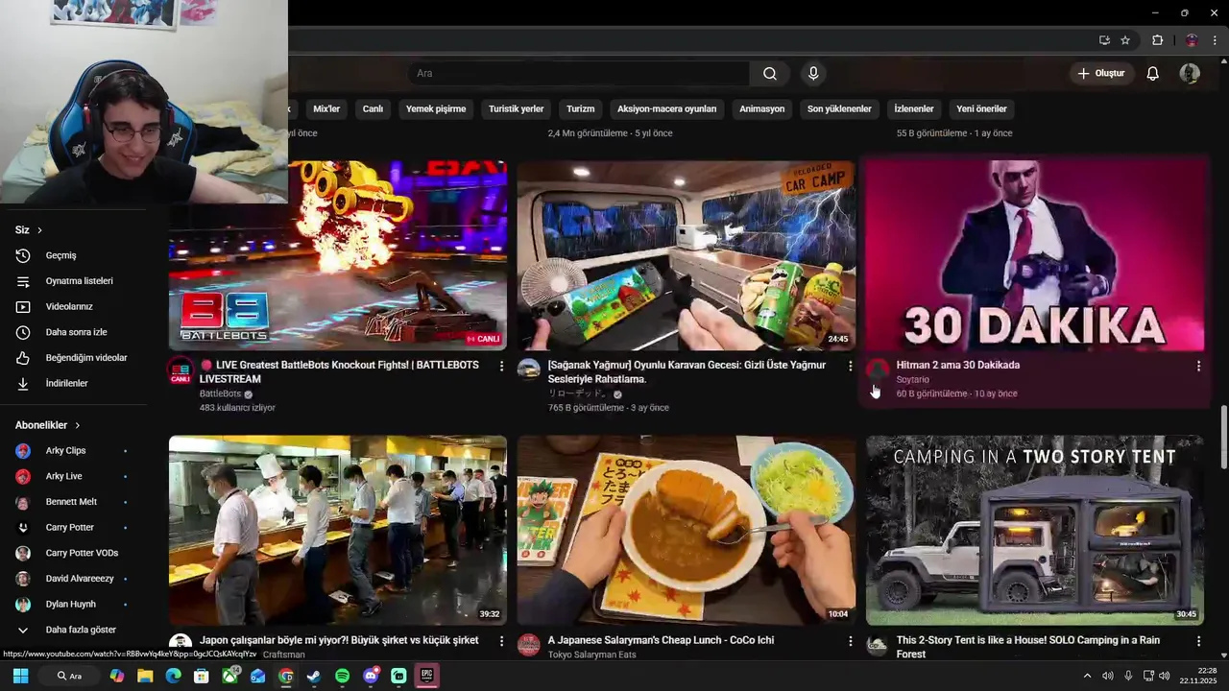
Task: Select the Canlı filter chip
Action: (373, 108)
